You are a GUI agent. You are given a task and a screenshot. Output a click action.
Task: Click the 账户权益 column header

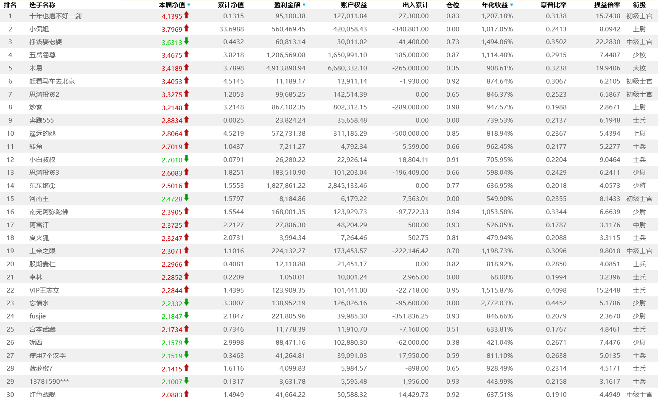354,5
